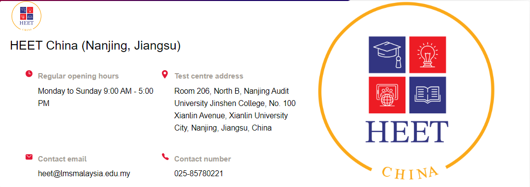Click the Regular opening hours label
The width and height of the screenshot is (530, 187).
tap(78, 76)
